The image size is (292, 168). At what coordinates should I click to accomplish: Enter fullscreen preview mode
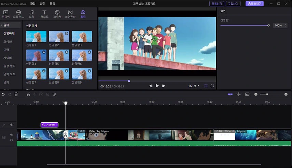coord(212,86)
